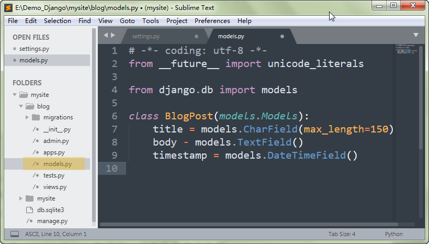The width and height of the screenshot is (429, 244).
Task: Open admin.py in the sidebar
Action: 56,141
